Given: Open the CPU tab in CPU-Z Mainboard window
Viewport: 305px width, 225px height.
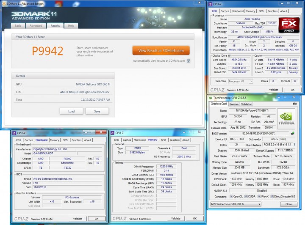Looking at the screenshot, I should tap(19, 140).
